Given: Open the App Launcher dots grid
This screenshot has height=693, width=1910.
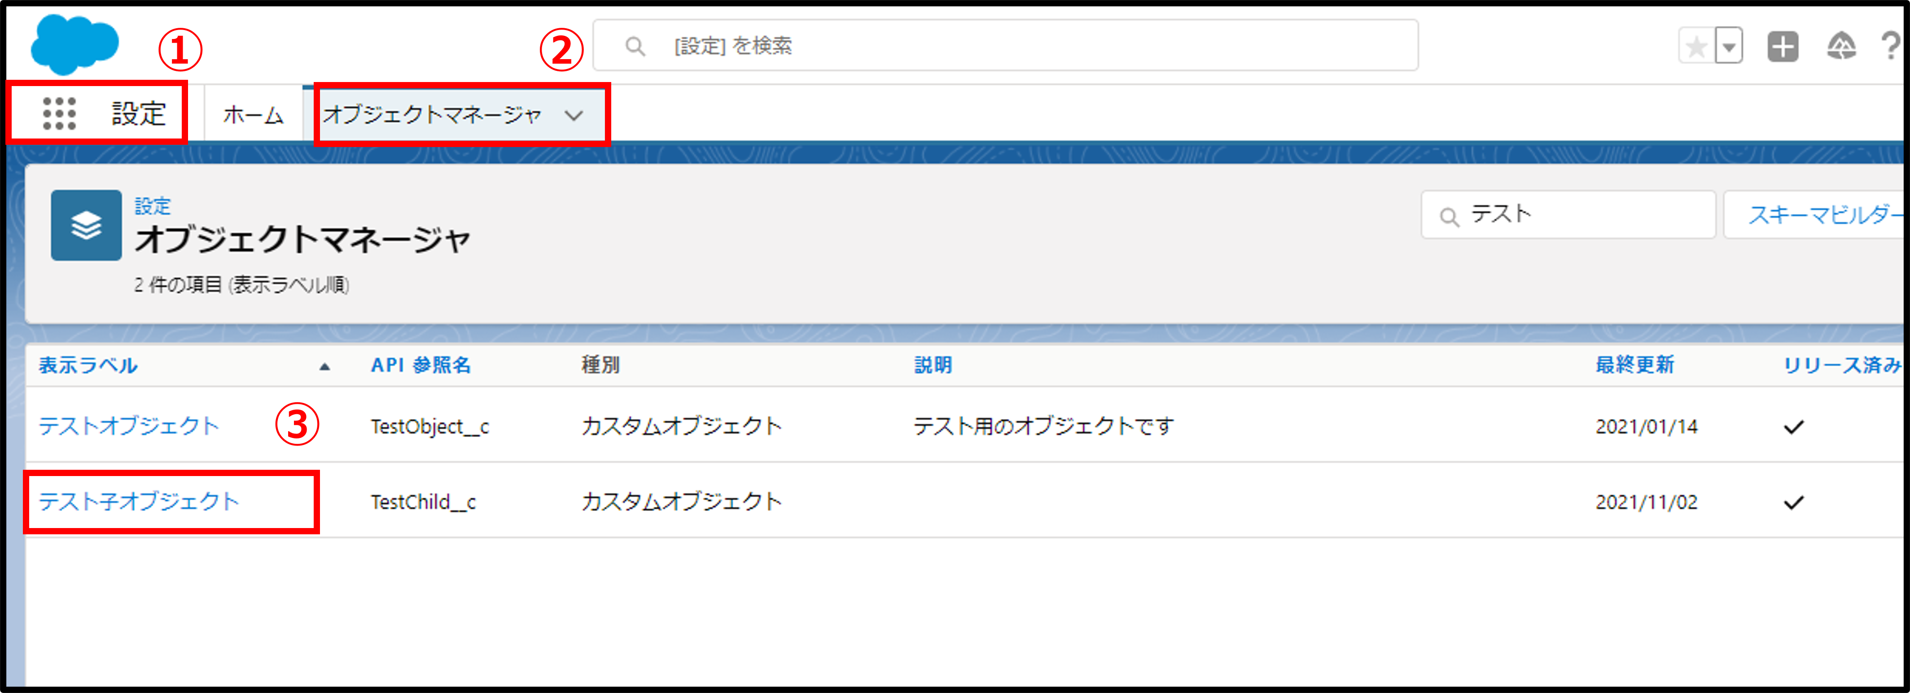Looking at the screenshot, I should point(59,114).
